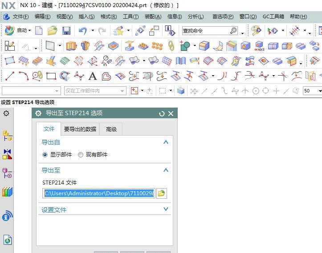The height and width of the screenshot is (253, 322).
Task: Toggle the snap quadrant point option
Action: (266, 91)
